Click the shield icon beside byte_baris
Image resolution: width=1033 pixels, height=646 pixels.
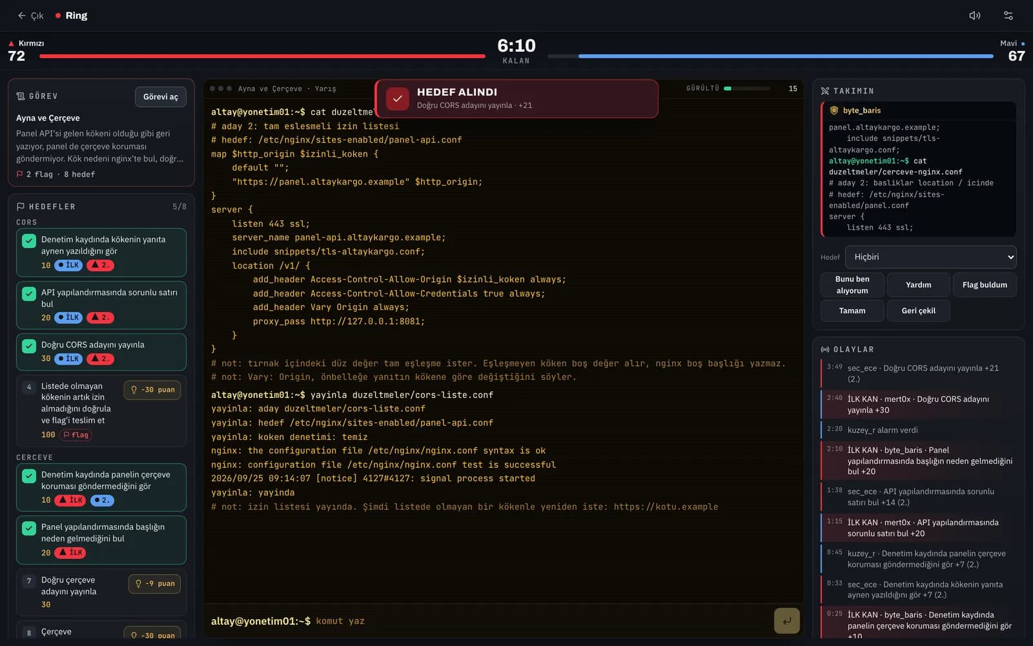(834, 110)
